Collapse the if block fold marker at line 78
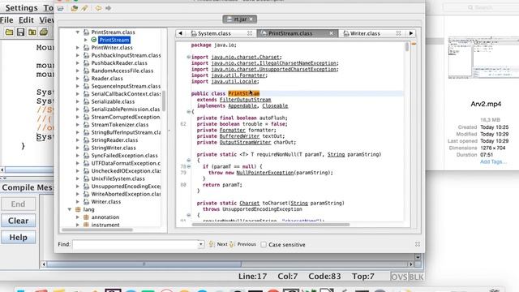The image size is (519, 292). coord(189,166)
